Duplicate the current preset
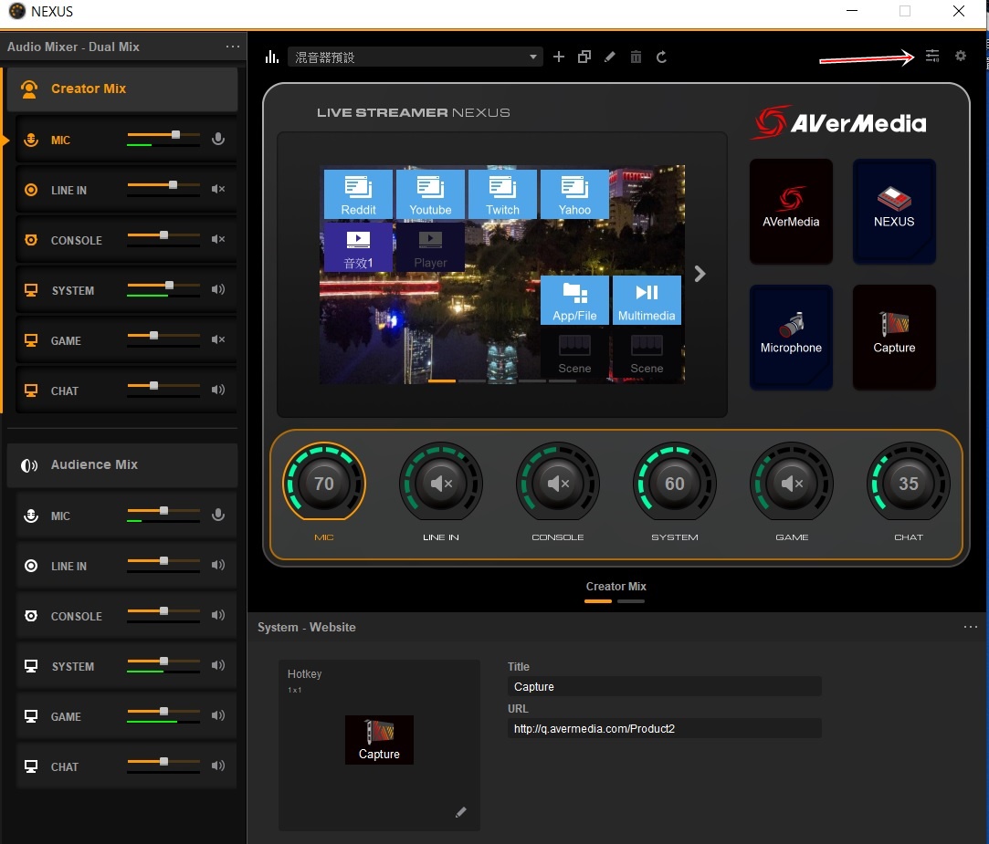The width and height of the screenshot is (989, 844). click(584, 57)
